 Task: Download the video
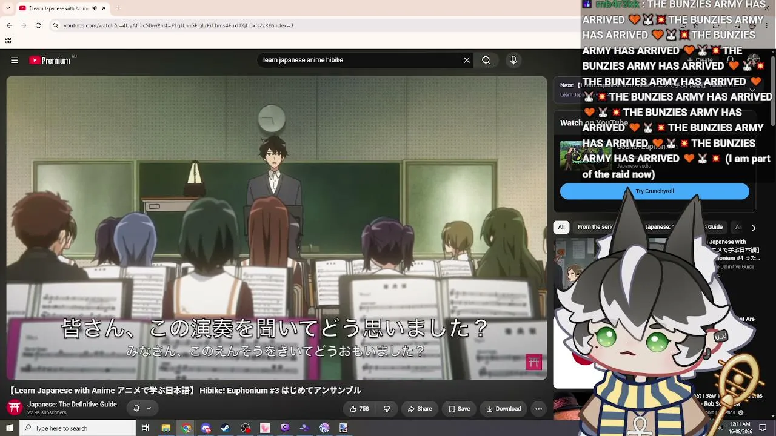click(x=504, y=409)
